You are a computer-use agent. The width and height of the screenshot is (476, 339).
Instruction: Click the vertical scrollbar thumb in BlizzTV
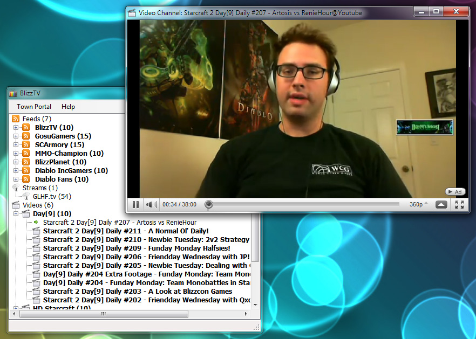tap(256, 238)
